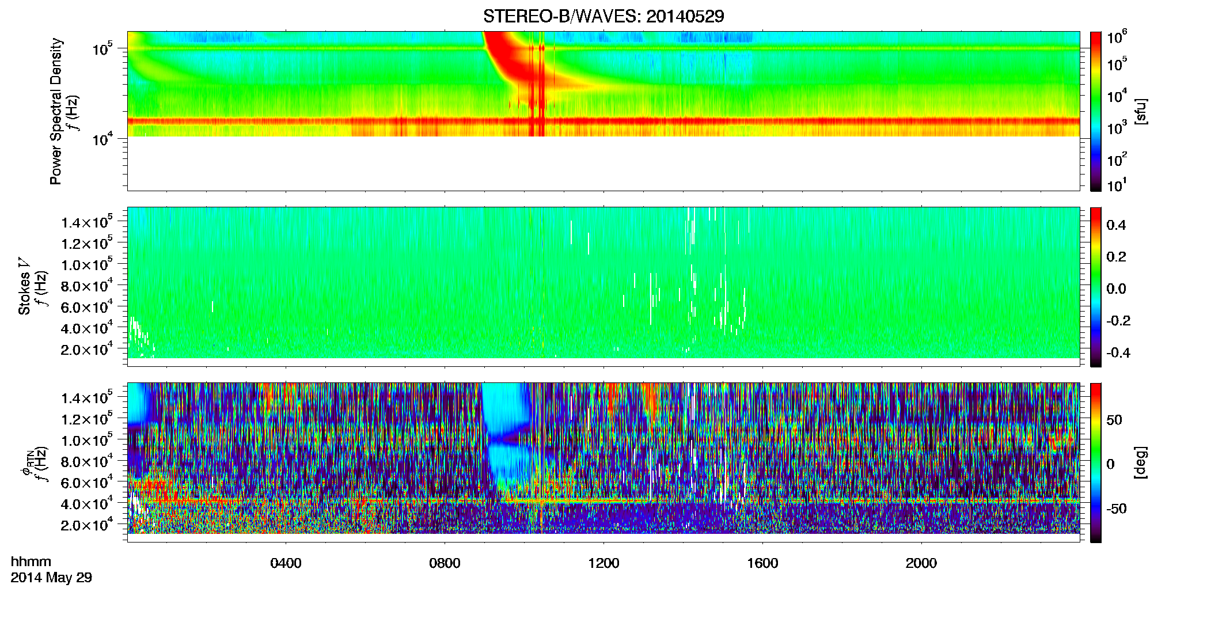Click the "2000" time tick label
Screen dimensions: 1207x622
point(921,563)
